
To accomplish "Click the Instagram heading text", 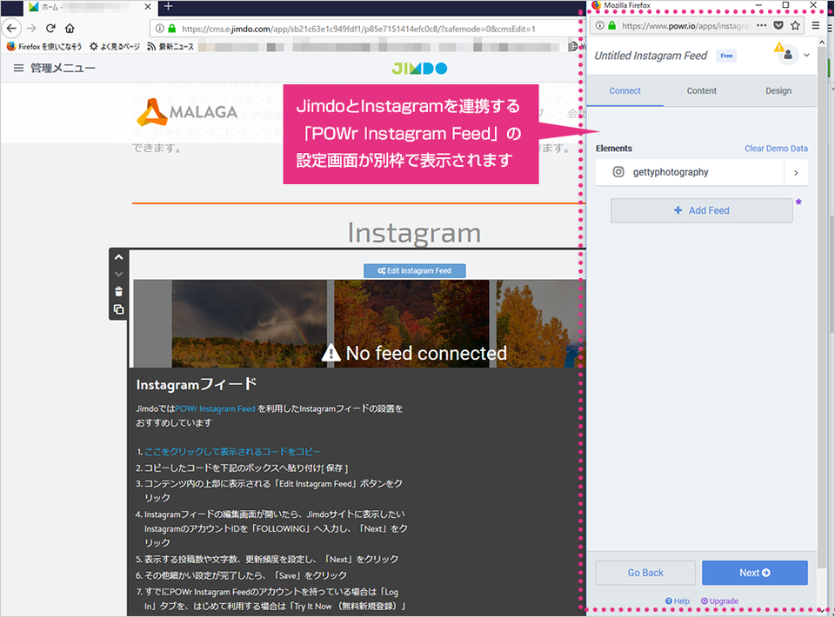I will click(414, 233).
